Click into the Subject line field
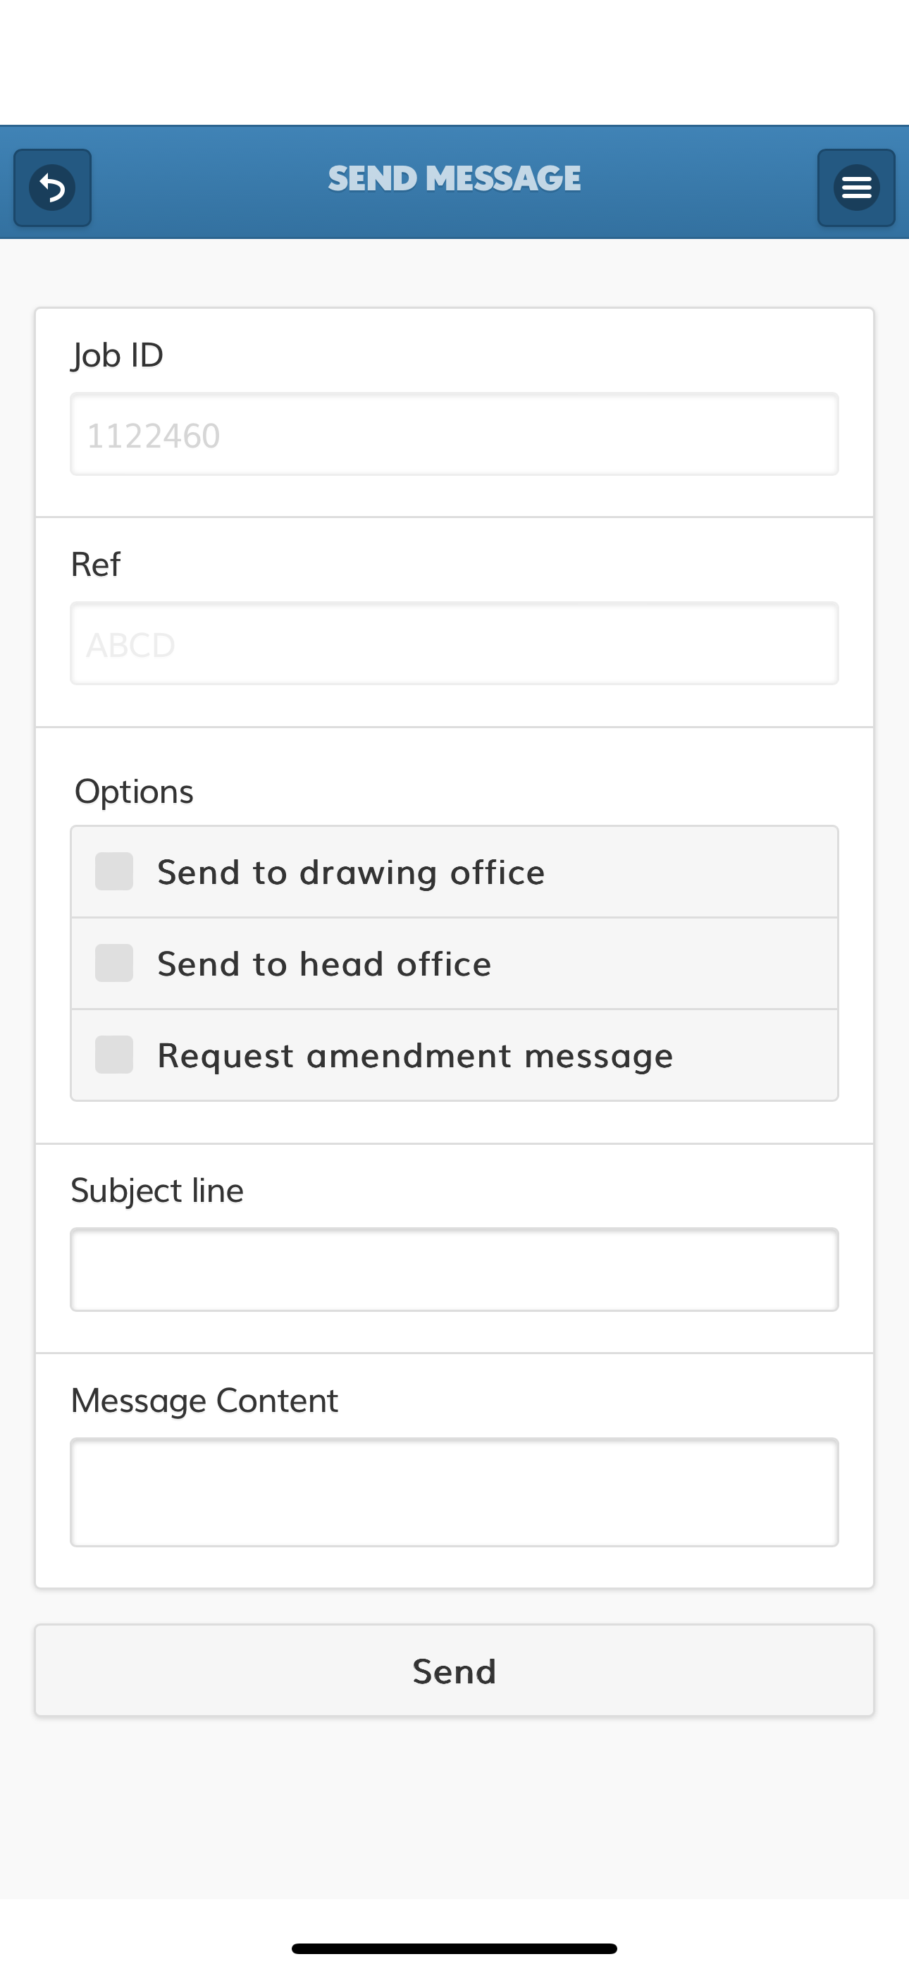The image size is (909, 1971). click(455, 1270)
